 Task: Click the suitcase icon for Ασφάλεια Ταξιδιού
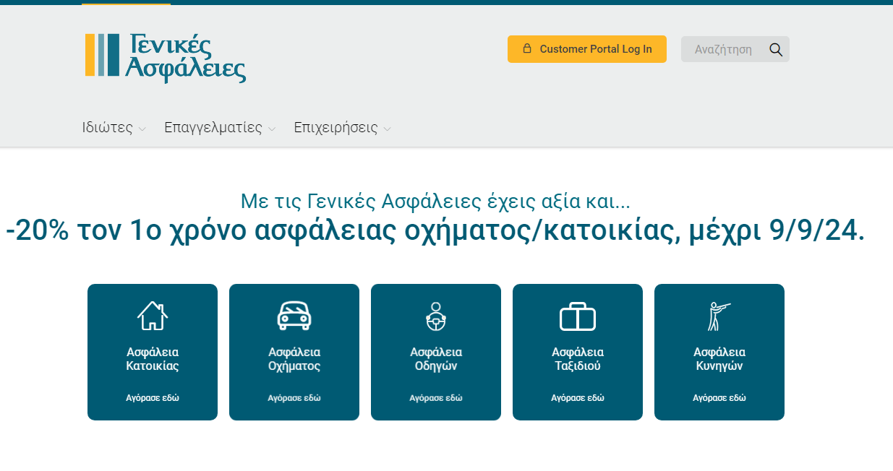[x=578, y=316]
